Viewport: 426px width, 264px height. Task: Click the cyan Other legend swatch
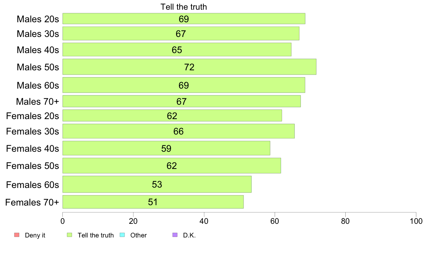122,235
